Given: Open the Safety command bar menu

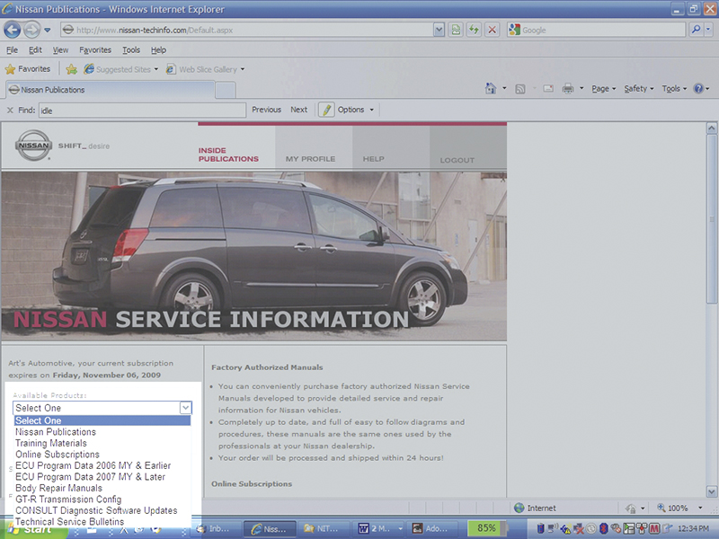Looking at the screenshot, I should point(639,89).
